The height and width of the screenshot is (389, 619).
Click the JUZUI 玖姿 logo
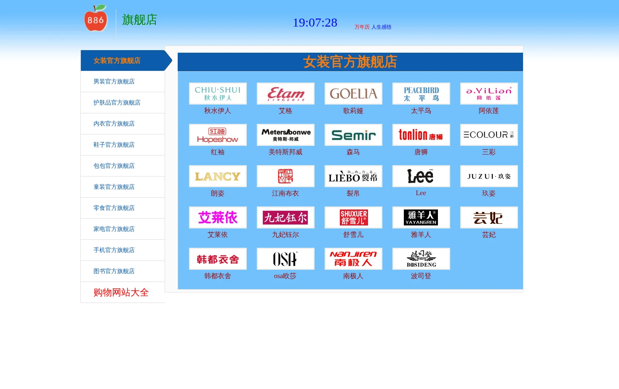[x=489, y=176]
